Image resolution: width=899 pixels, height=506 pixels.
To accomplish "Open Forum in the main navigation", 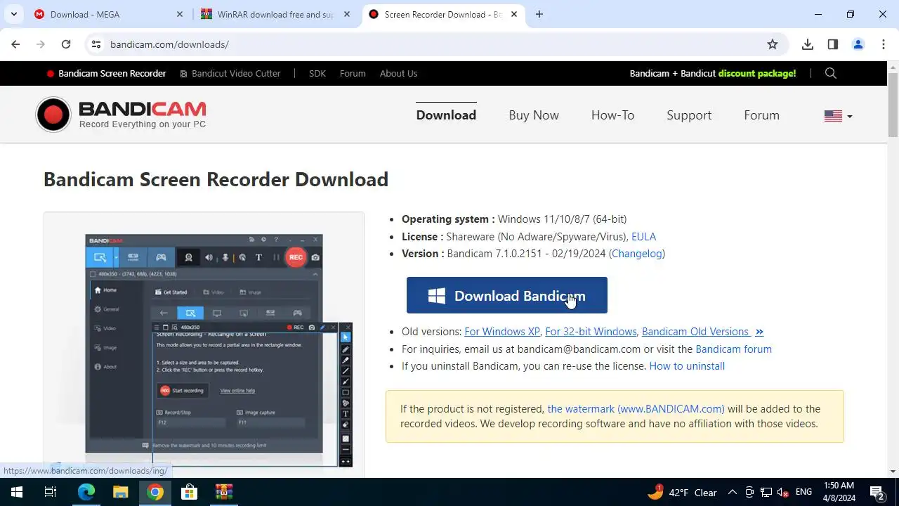I will pyautogui.click(x=761, y=115).
